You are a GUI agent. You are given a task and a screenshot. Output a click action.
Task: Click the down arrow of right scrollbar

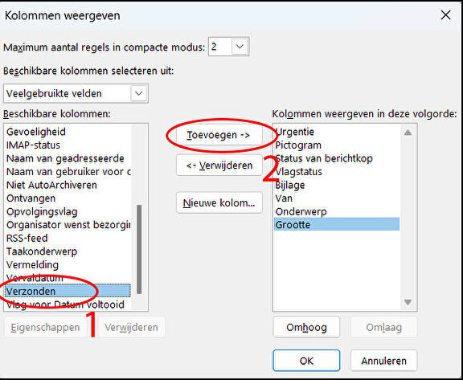[408, 302]
